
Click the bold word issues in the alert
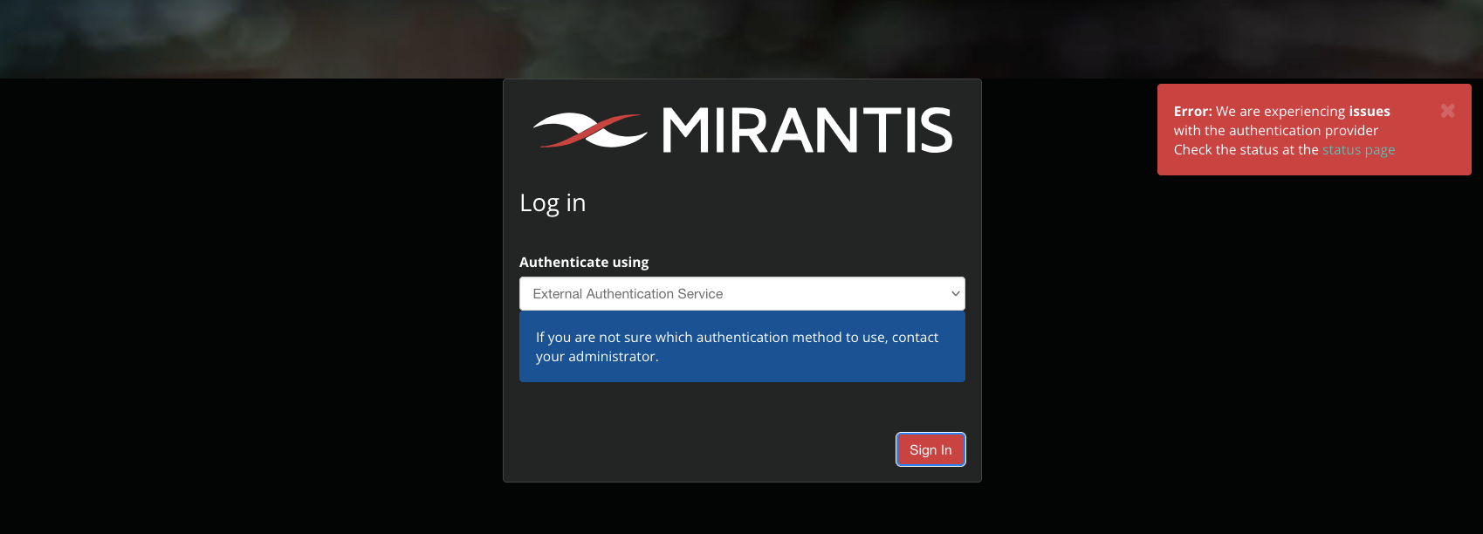1370,112
